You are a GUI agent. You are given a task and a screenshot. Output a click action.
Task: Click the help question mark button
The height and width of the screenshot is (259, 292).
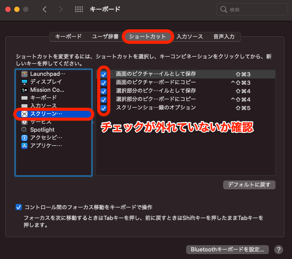pos(279,249)
